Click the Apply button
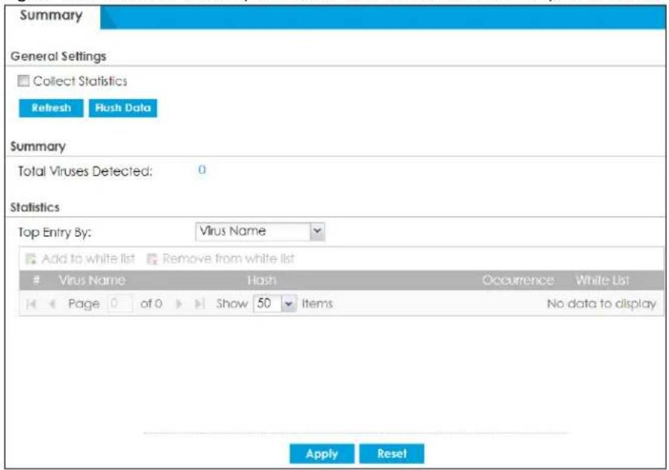This screenshot has width=669, height=470. point(322,453)
